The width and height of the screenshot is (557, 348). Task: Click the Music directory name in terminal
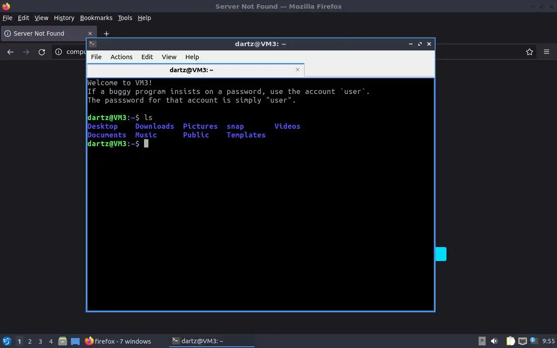(x=146, y=135)
